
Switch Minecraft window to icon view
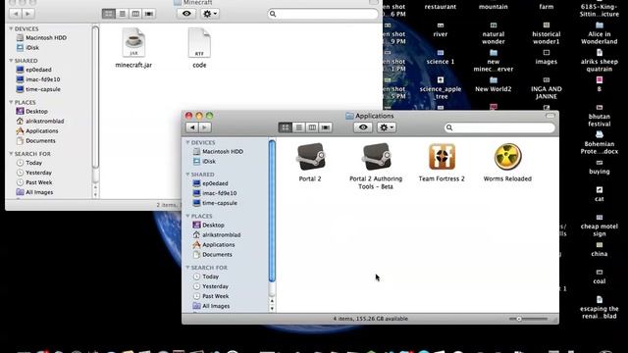109,14
